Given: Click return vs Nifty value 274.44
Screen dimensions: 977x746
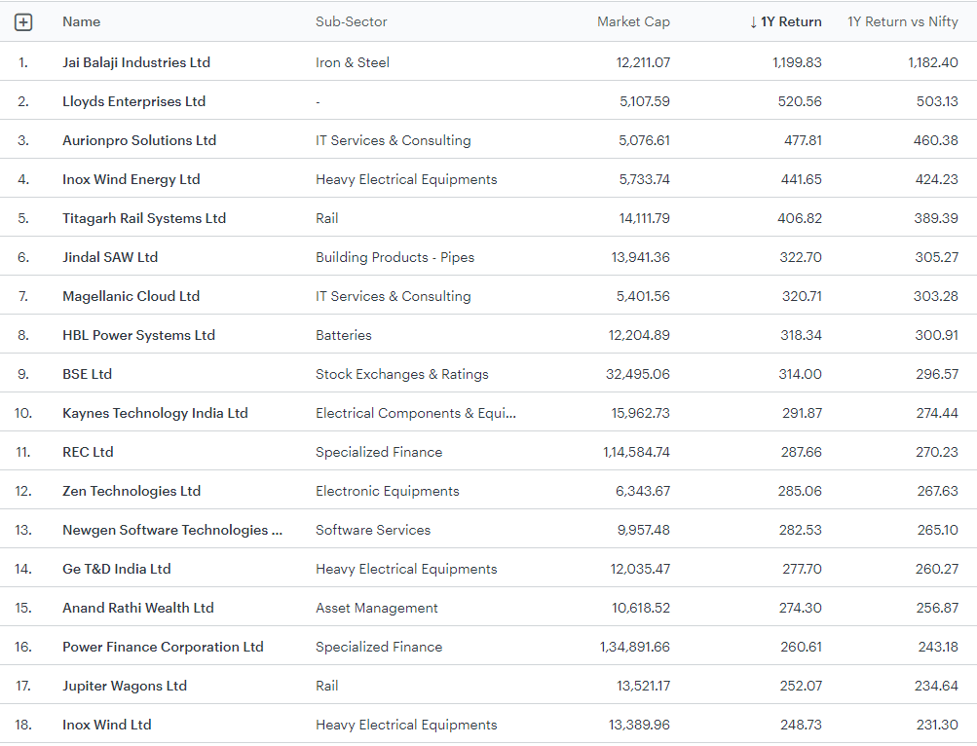Looking at the screenshot, I should point(936,413).
